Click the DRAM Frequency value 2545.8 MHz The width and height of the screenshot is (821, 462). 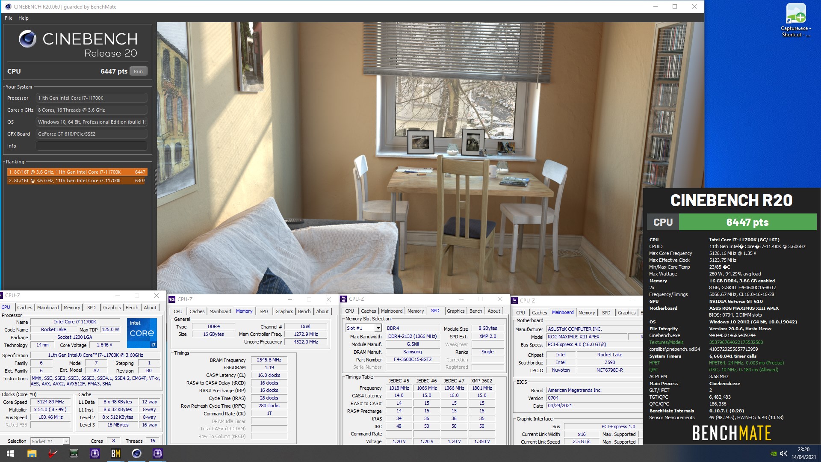point(269,360)
